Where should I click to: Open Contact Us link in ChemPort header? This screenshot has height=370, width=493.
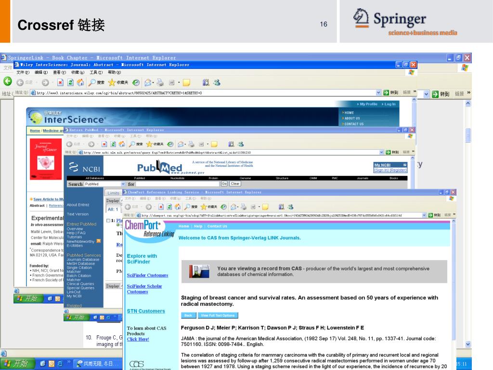[217, 226]
